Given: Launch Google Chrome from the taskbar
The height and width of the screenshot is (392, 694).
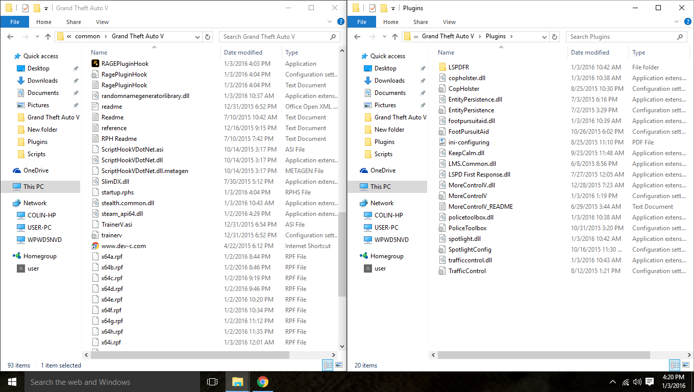Looking at the screenshot, I should 262,382.
